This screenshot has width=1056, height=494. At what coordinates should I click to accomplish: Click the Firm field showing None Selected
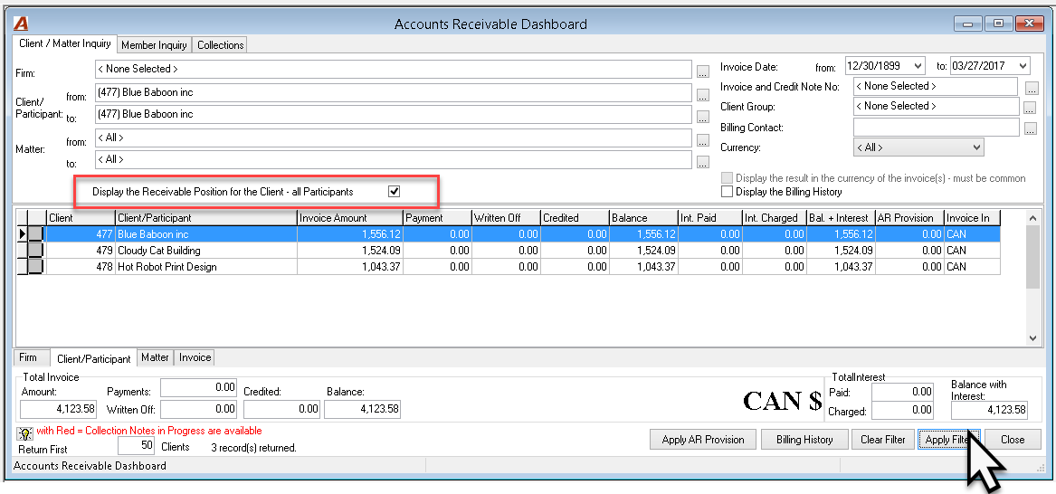point(394,70)
